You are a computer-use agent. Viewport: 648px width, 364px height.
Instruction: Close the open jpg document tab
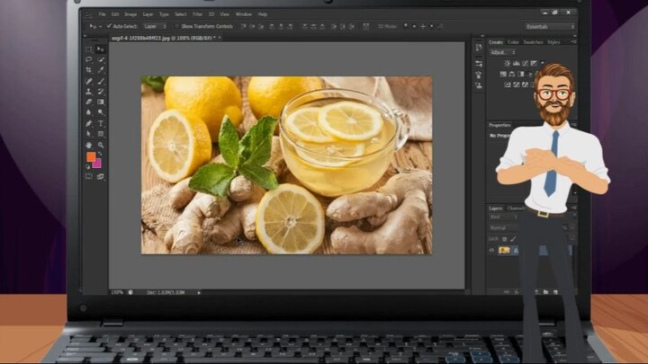[x=220, y=38]
